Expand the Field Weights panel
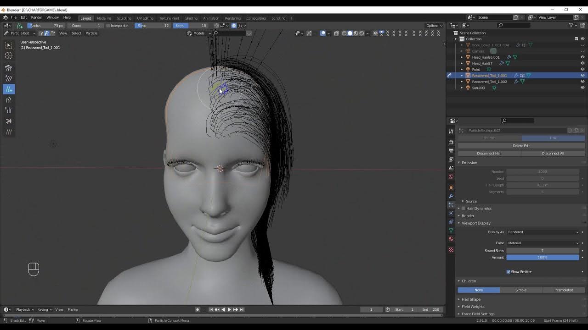This screenshot has height=330, width=588. pos(473,307)
